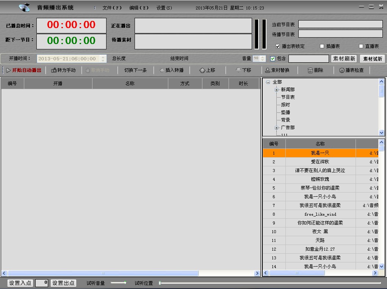Viewport: 387px width, 289px height.
Task: Open the 文件(F) menu
Action: coord(112,8)
